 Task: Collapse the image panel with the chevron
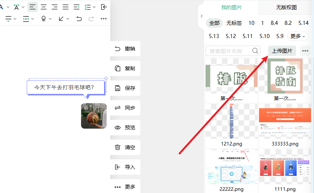(x=202, y=16)
